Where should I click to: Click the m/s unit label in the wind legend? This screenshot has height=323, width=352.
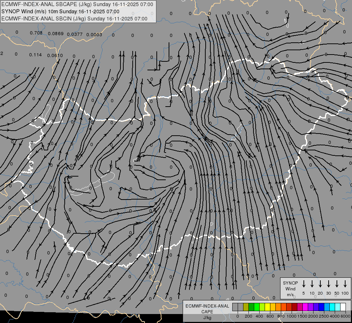(290, 295)
